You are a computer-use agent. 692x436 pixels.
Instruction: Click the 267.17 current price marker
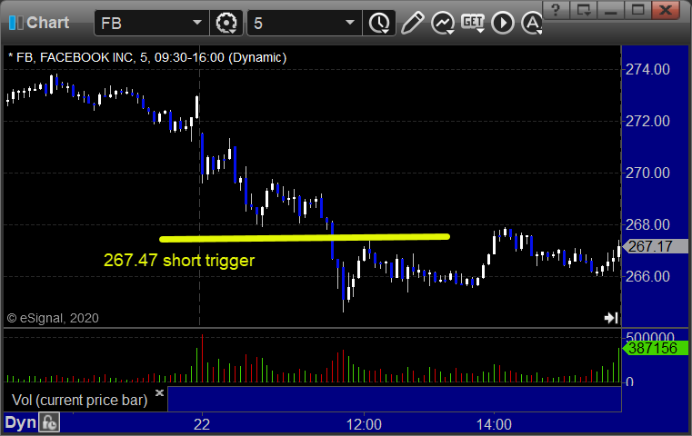pos(656,246)
